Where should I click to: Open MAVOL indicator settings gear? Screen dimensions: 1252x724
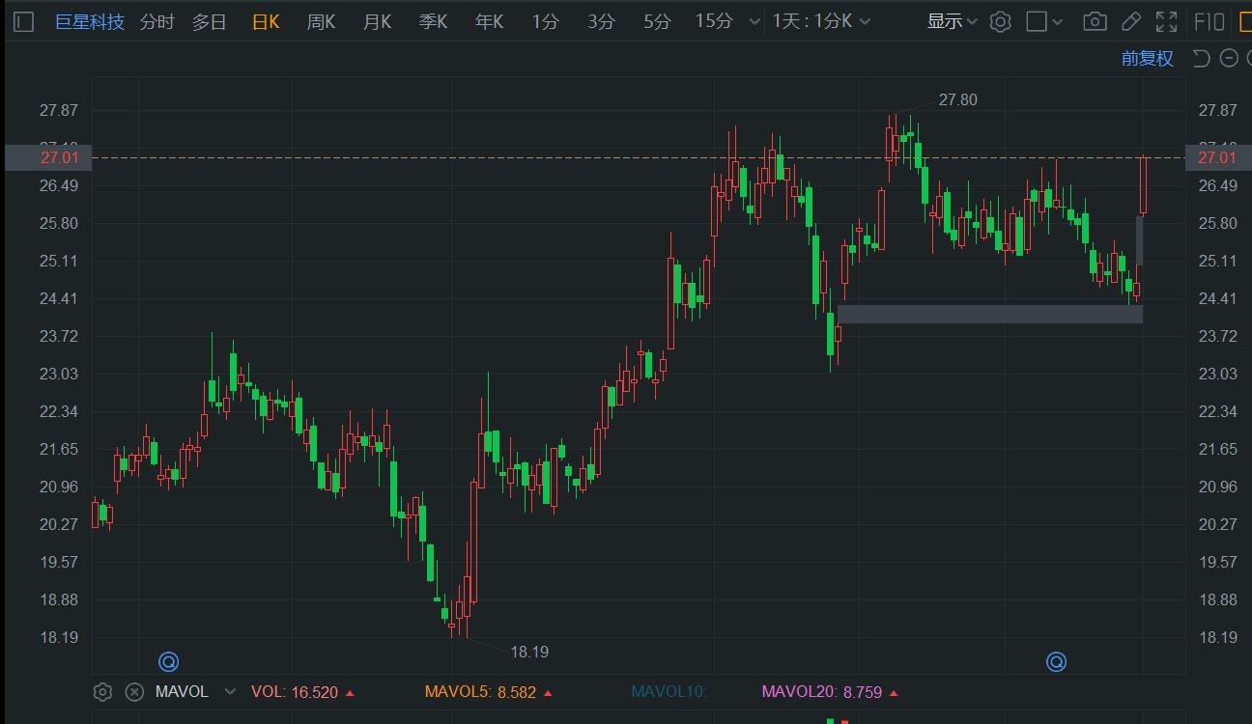(102, 692)
